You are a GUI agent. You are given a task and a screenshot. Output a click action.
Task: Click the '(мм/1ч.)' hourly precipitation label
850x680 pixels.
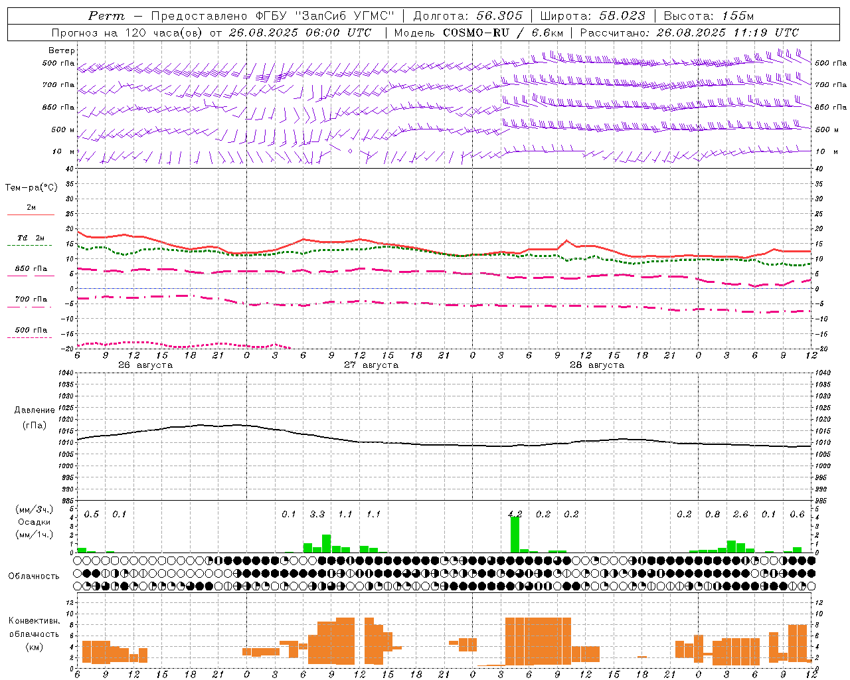coord(35,535)
